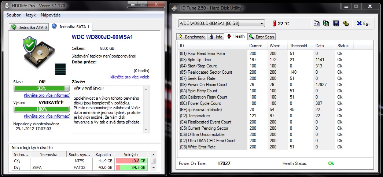383x177 pixels.
Task: Click the logical disks list scroll down arrow
Action: (x=154, y=167)
